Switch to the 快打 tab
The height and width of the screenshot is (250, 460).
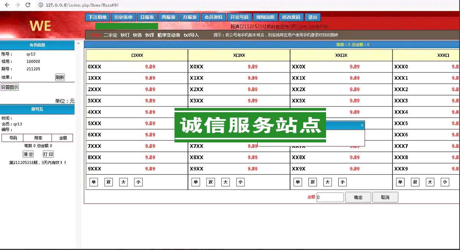coord(125,35)
